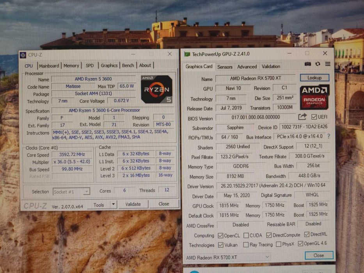The width and height of the screenshot is (364, 273).
Task: Click the Memory Type value GDDR6
Action: pos(241,166)
